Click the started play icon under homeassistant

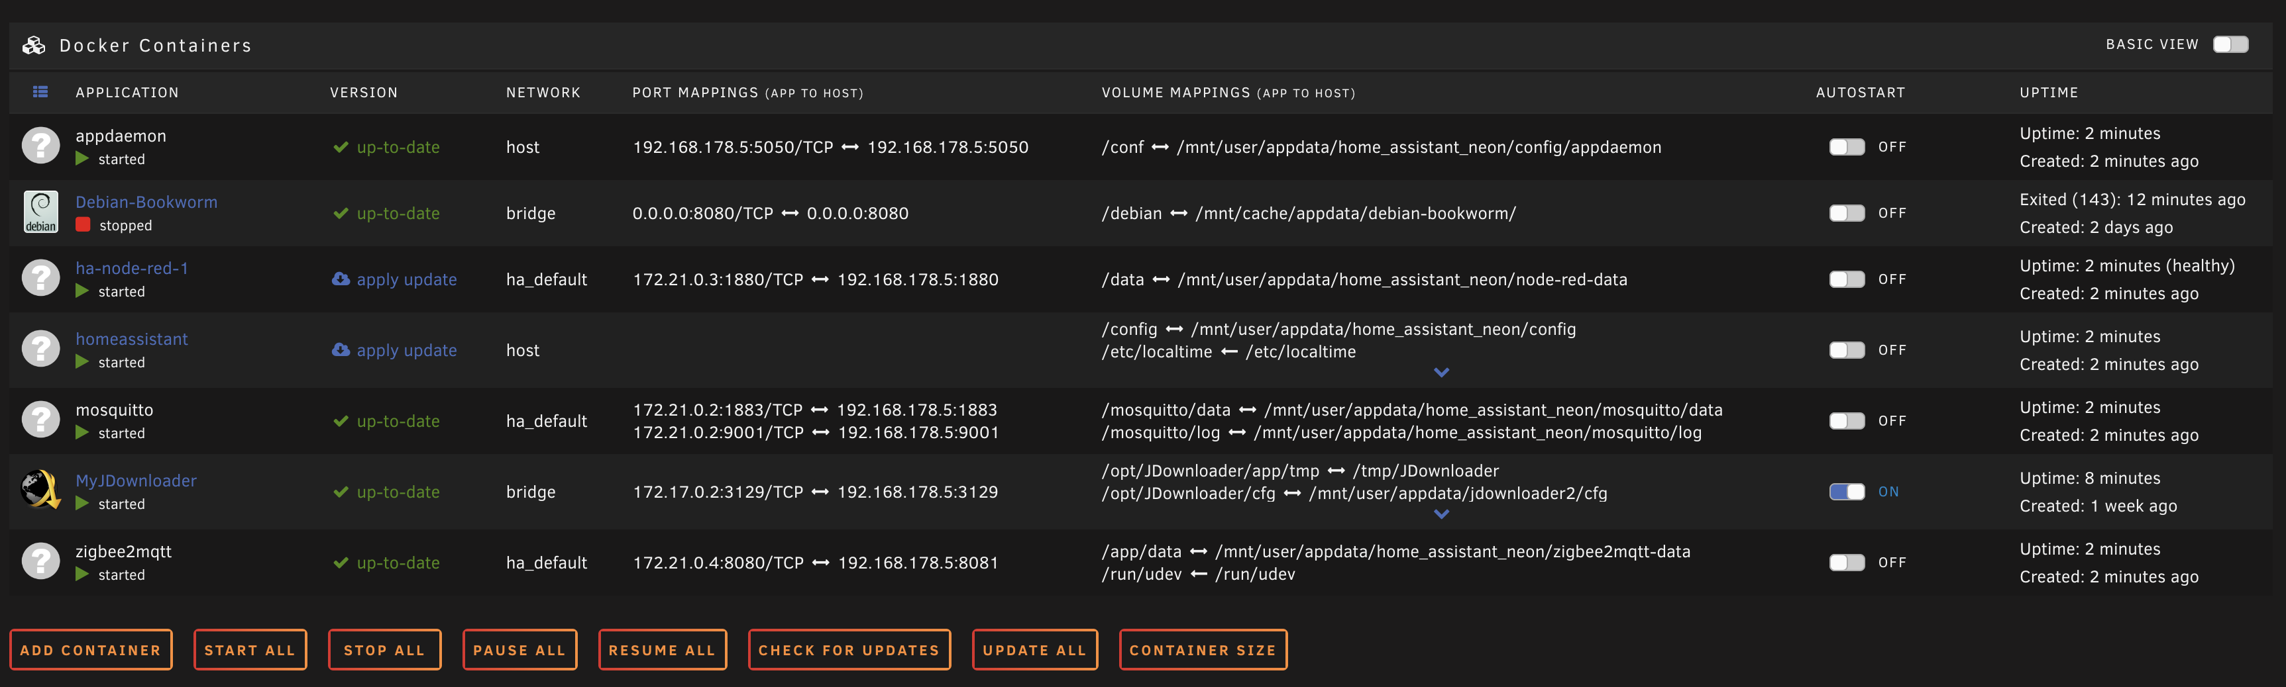coord(82,361)
